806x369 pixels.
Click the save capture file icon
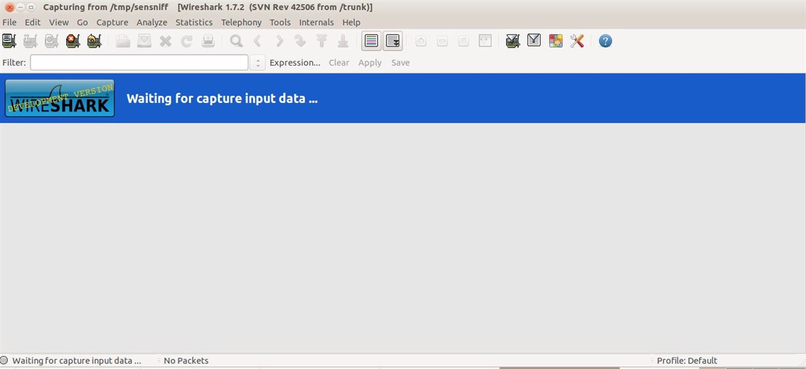tap(144, 41)
